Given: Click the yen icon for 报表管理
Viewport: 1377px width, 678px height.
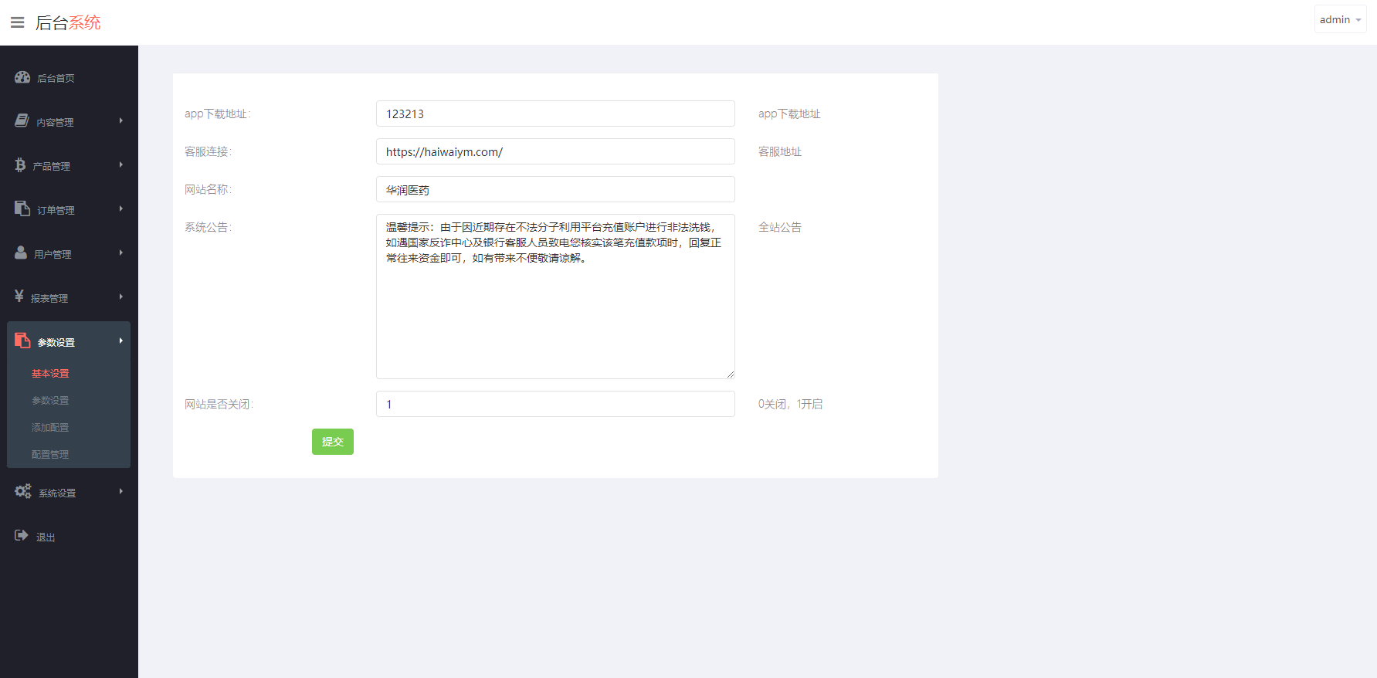Looking at the screenshot, I should pyautogui.click(x=19, y=297).
